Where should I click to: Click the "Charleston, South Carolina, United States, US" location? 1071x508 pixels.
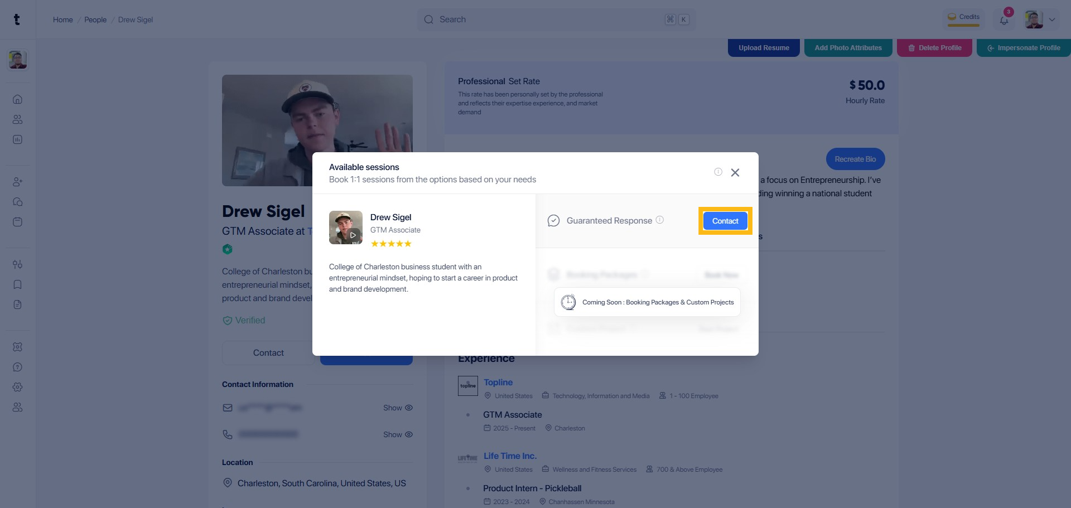pyautogui.click(x=322, y=483)
